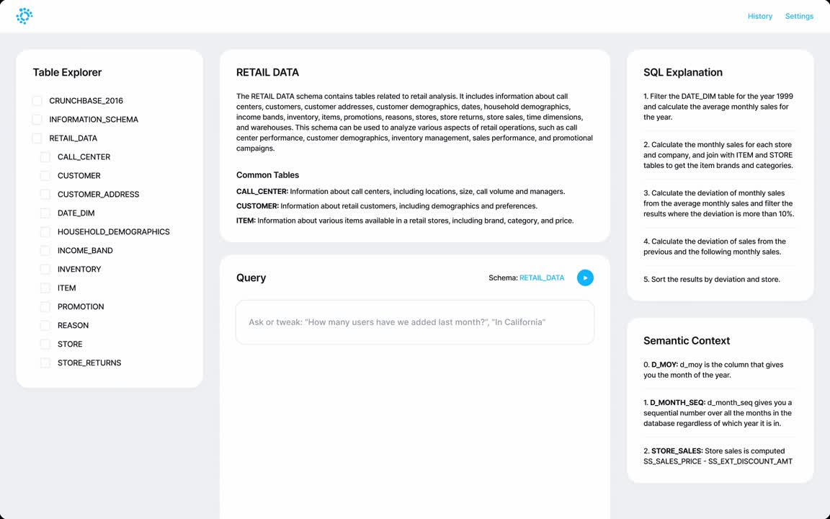Click the app logo icon
The image size is (830, 519).
pyautogui.click(x=24, y=15)
